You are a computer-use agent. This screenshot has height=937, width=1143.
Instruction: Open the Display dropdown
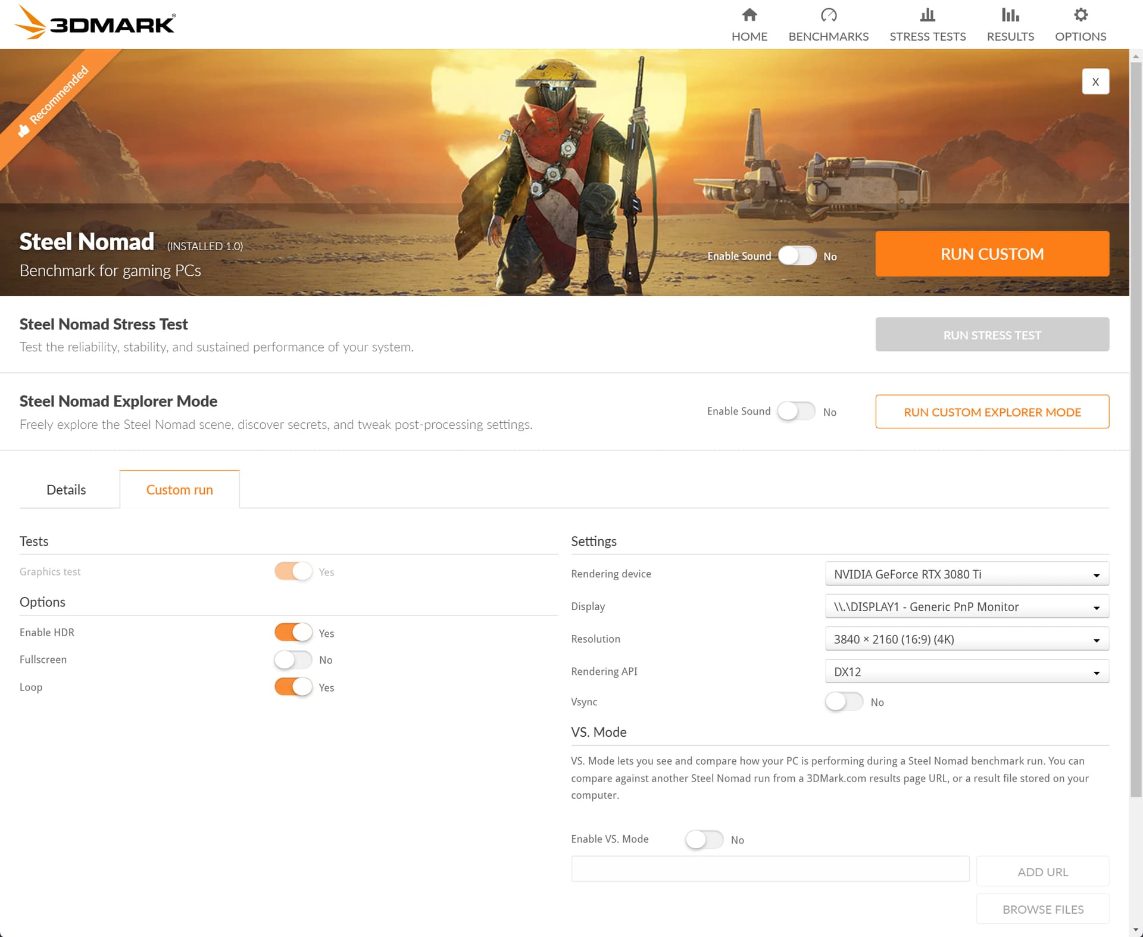click(x=967, y=606)
